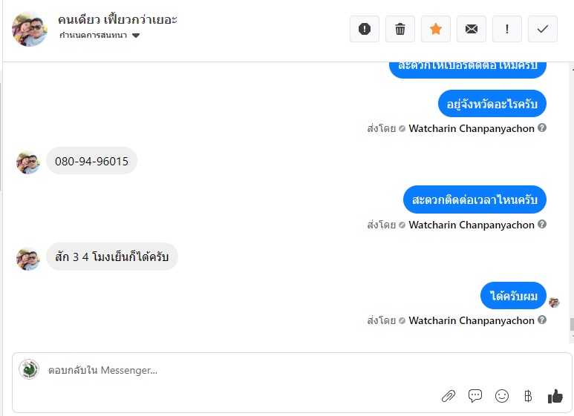Open the customer's profile picture in header

30,29
